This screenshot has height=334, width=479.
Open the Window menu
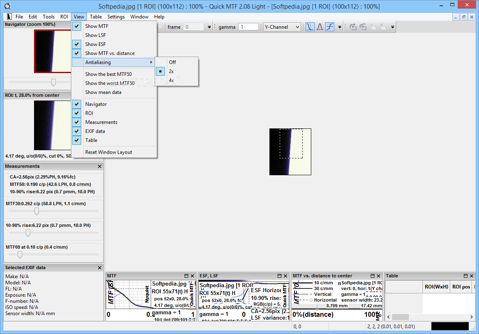point(139,17)
